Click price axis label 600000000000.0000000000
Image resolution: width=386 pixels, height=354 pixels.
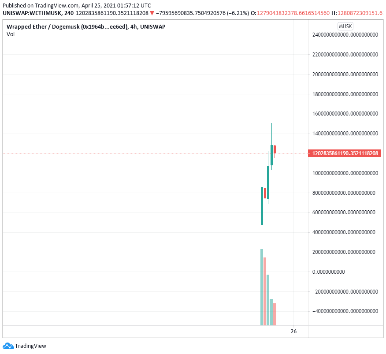coord(344,212)
